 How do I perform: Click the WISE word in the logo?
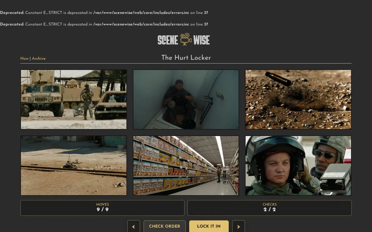tap(201, 40)
